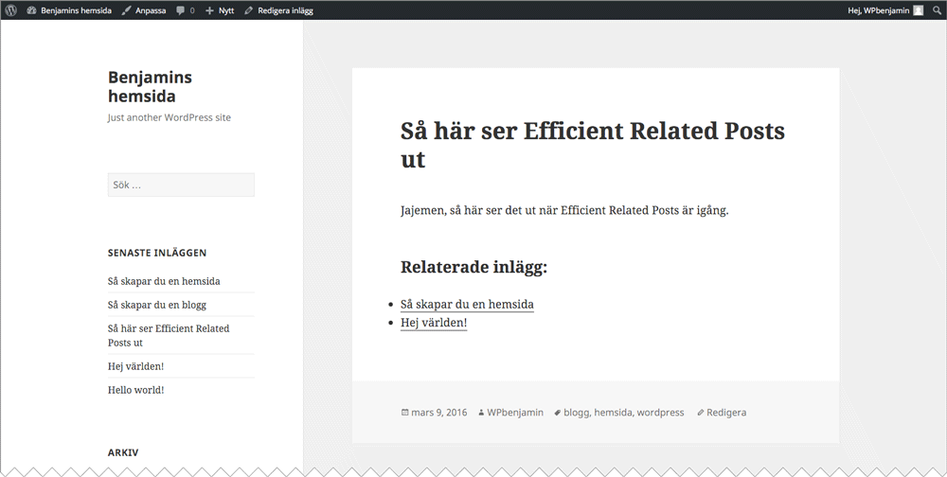This screenshot has width=947, height=477.
Task: Open related post Hej världen!
Action: (x=434, y=323)
